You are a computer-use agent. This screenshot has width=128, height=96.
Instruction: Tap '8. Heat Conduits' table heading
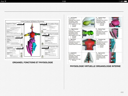pyautogui.click(x=101, y=53)
